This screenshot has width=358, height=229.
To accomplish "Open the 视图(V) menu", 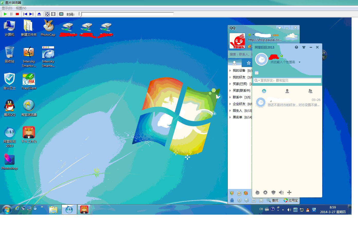I will pos(21,8).
